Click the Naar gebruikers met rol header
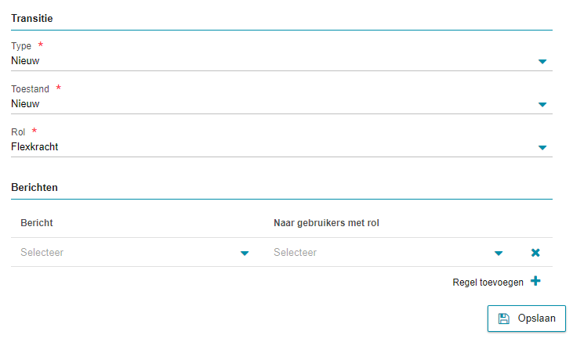 (x=326, y=222)
